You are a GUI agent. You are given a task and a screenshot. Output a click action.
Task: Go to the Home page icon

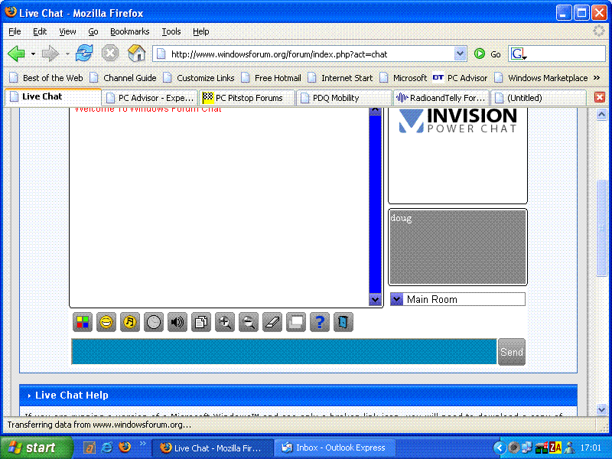tap(137, 53)
